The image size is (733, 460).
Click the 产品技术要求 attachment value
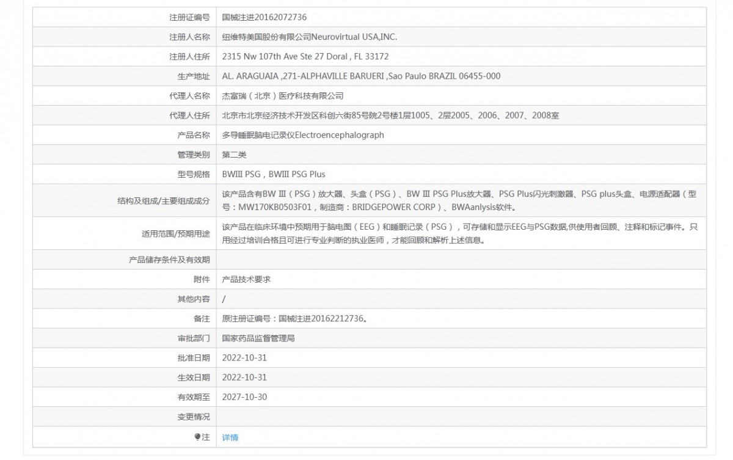(246, 279)
